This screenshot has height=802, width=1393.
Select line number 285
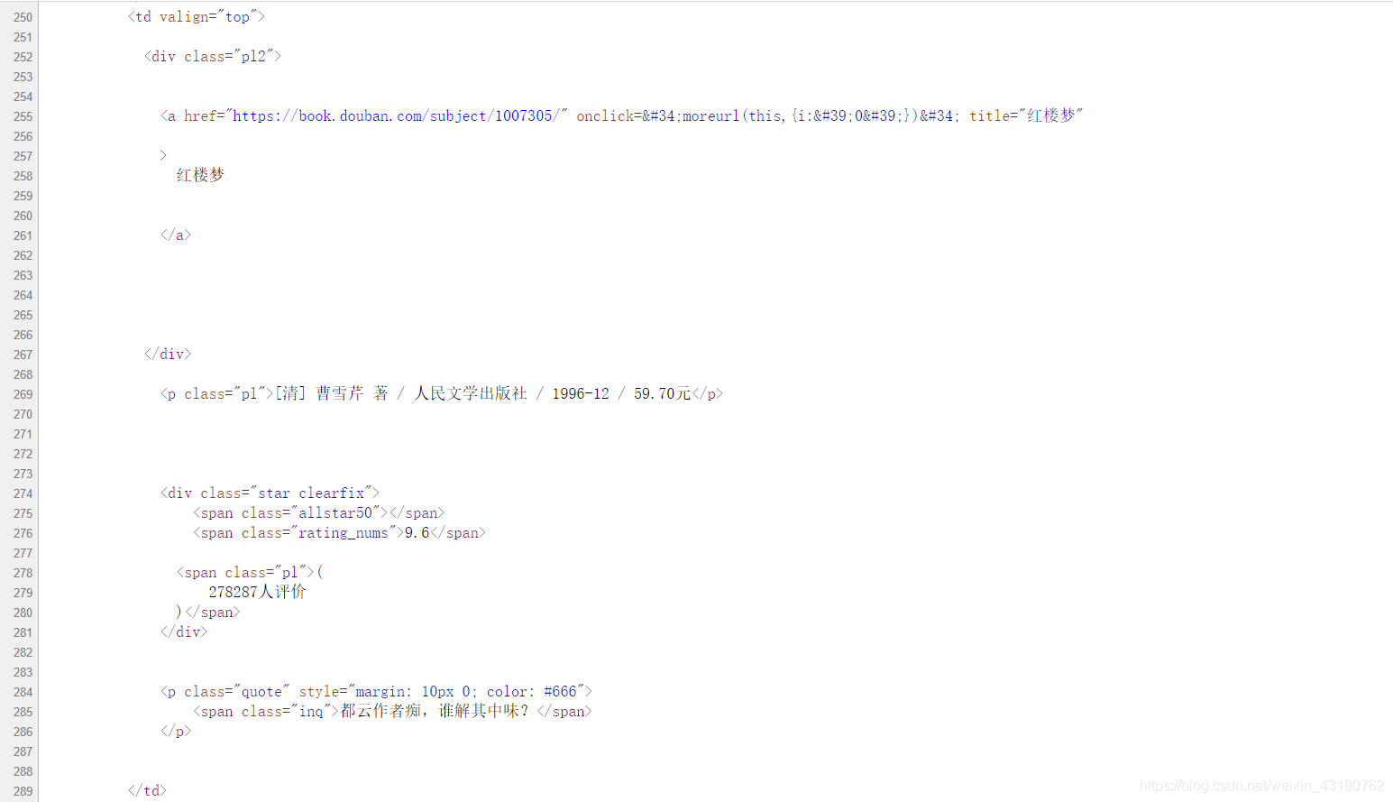click(23, 712)
